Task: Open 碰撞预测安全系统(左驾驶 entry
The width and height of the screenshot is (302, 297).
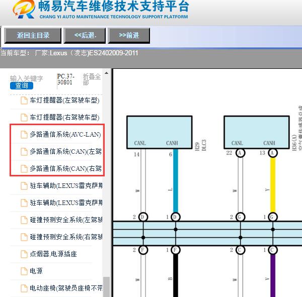Action: (x=66, y=220)
